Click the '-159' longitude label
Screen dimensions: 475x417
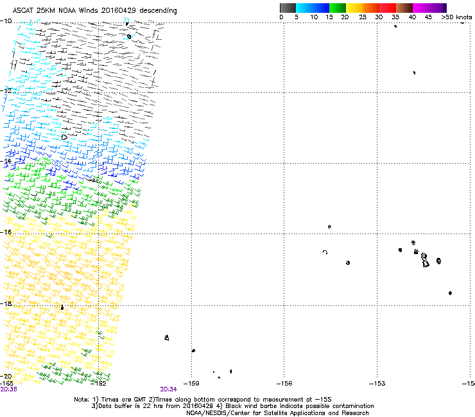point(191,384)
